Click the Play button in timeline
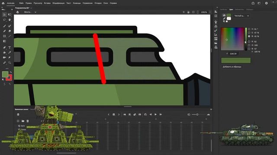 156,115
